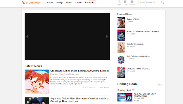Open the Queue bookmark icon
This screenshot has width=183, height=104.
[x=125, y=2]
